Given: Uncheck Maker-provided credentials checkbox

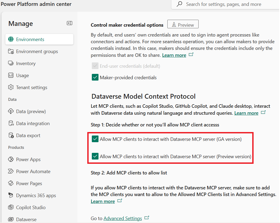Looking at the screenshot, I should click(95, 78).
